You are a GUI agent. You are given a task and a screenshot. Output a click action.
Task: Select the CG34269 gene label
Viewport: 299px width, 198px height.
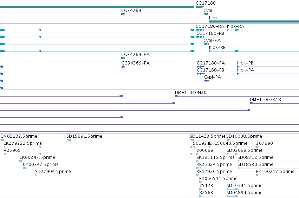(x=131, y=10)
